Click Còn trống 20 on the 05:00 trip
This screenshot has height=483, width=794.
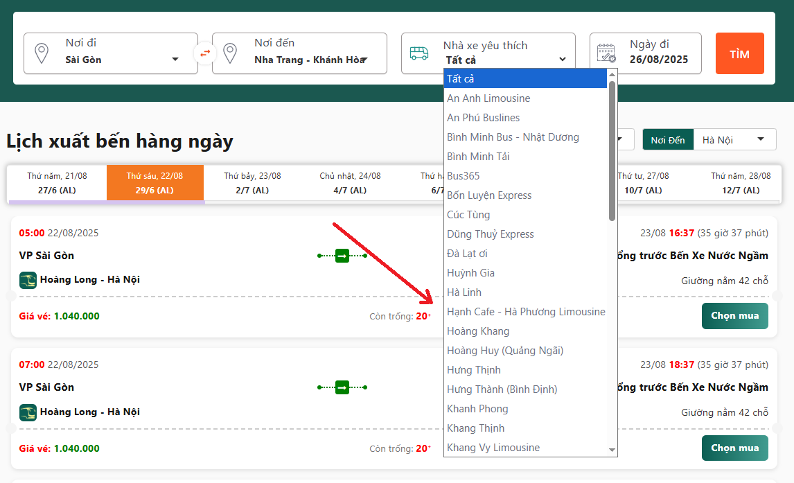[400, 316]
